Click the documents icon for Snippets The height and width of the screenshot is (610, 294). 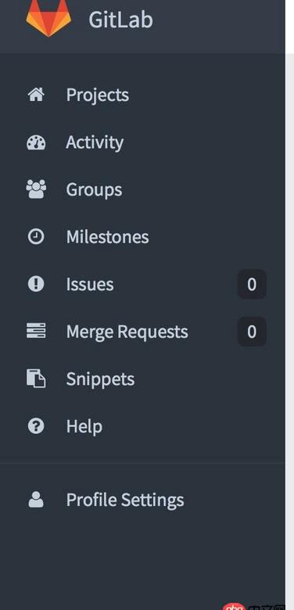[x=36, y=379]
